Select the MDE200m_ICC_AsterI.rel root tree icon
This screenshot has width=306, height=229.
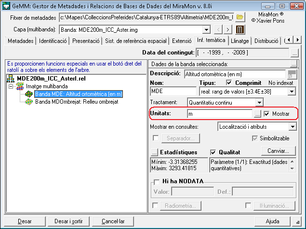[11, 79]
